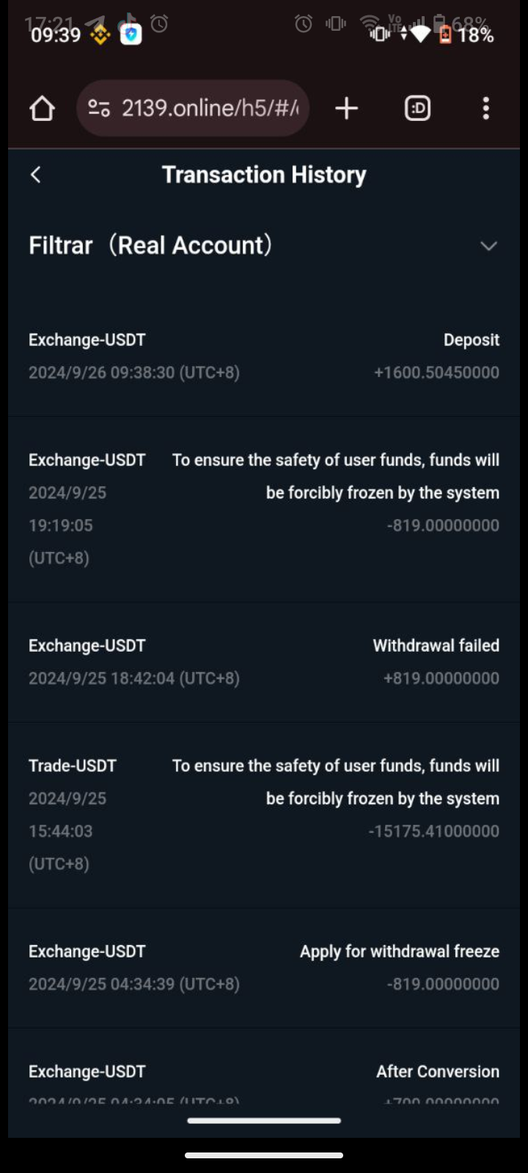
Task: Select the Withdrawal failed transaction entry
Action: (x=264, y=662)
